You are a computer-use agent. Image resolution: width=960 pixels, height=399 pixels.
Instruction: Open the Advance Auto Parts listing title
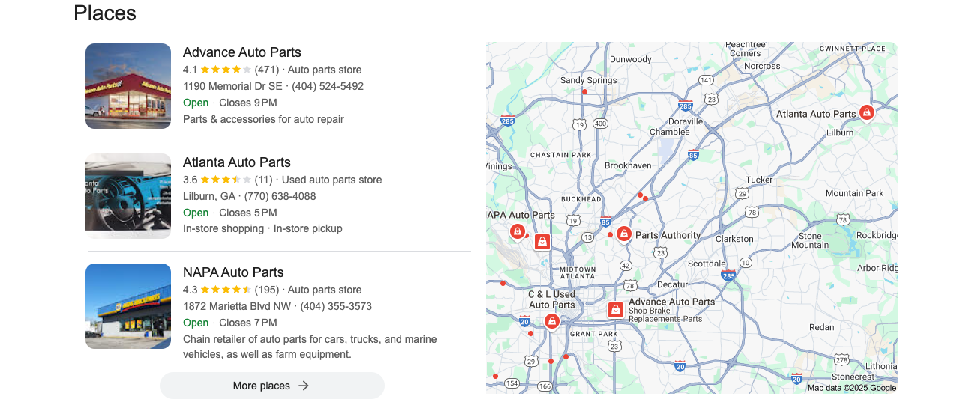point(242,52)
